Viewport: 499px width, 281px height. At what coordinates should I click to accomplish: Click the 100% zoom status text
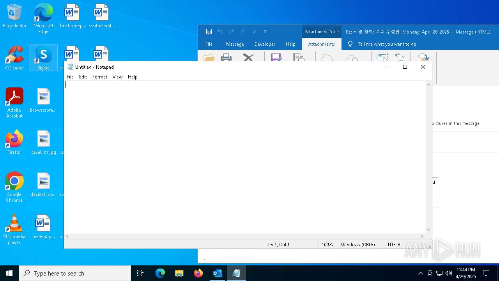327,245
